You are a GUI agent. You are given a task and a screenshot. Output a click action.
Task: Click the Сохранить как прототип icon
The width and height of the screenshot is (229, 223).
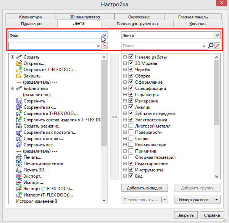coord(19,132)
